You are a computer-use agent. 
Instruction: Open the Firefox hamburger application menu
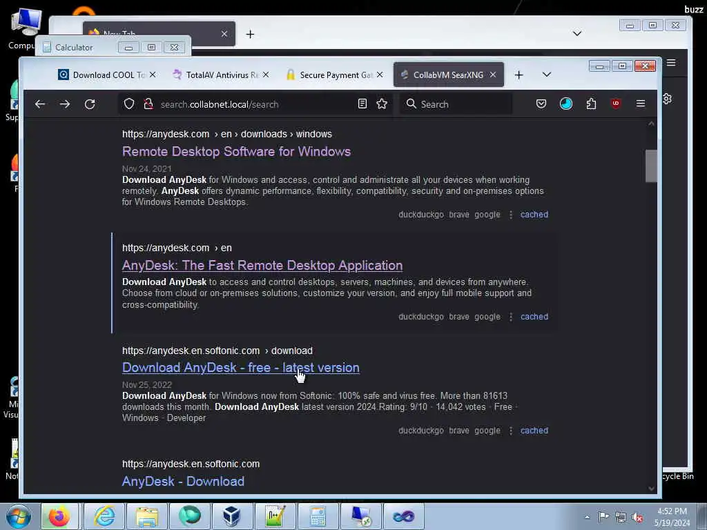coord(640,104)
